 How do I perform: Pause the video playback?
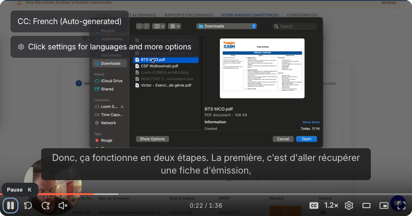click(x=11, y=206)
